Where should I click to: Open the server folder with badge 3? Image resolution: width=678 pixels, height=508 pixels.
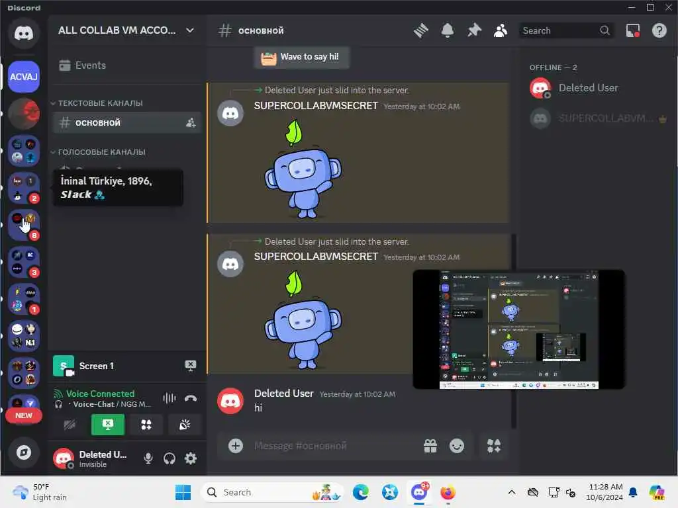24,262
